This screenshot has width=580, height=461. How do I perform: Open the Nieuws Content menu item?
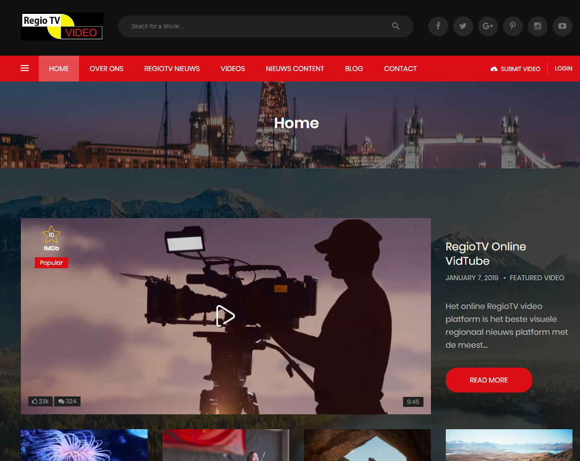tap(295, 69)
